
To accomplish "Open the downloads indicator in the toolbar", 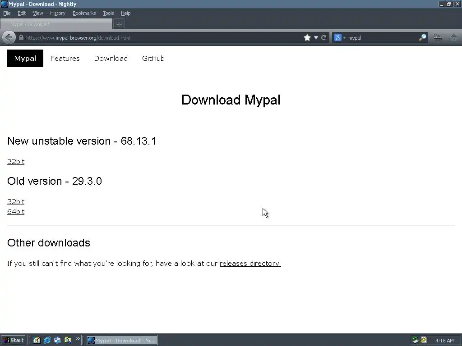I will coord(438,38).
